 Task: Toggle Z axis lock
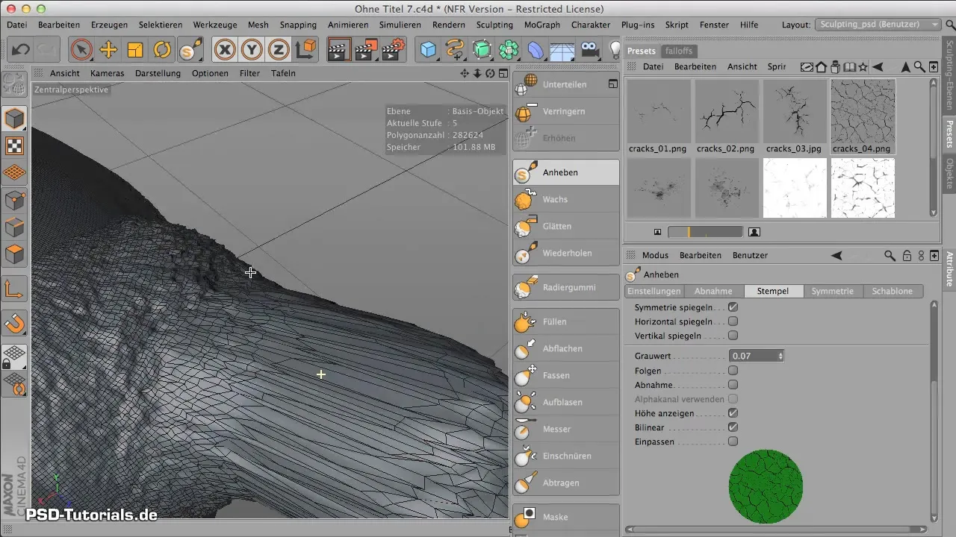pos(279,50)
